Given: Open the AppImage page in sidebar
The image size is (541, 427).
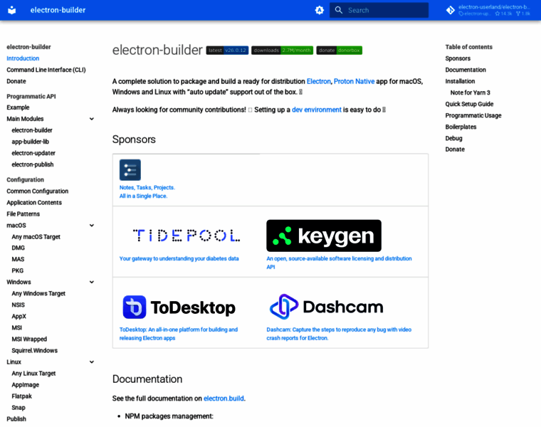Looking at the screenshot, I should coord(25,384).
